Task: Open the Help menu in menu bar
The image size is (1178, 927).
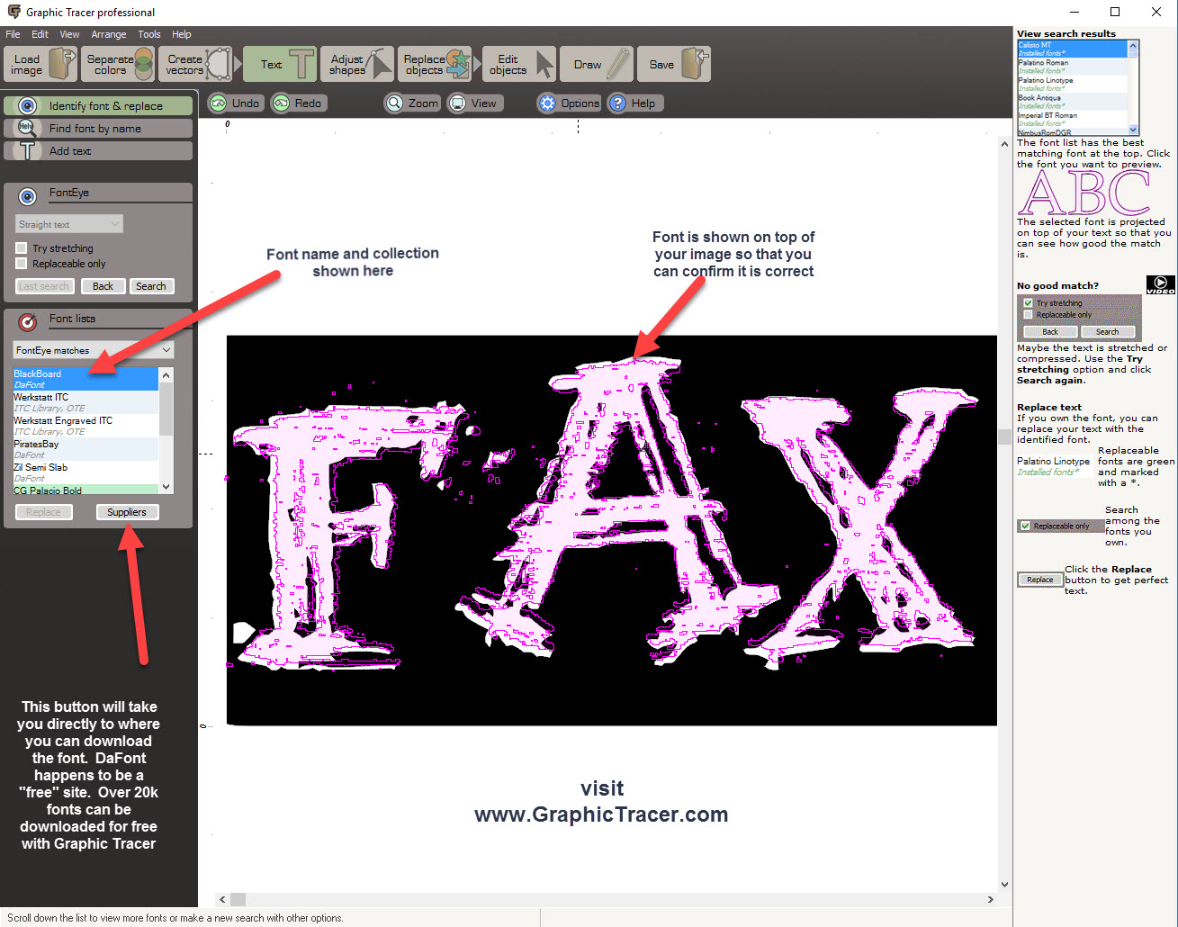Action: click(x=182, y=34)
